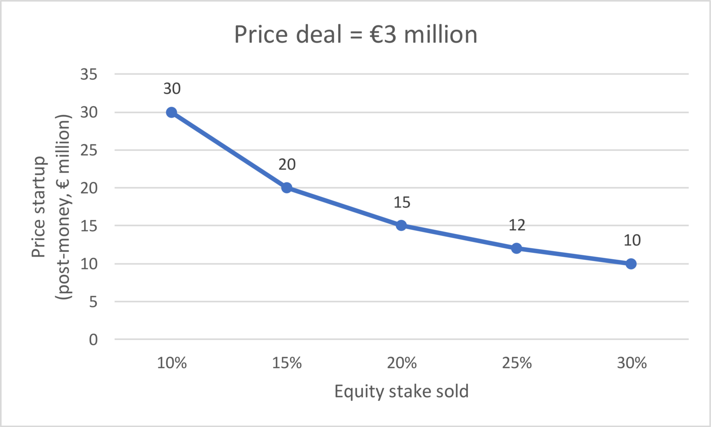Select the "20%" horizontal axis label
The width and height of the screenshot is (711, 427).
pos(402,363)
